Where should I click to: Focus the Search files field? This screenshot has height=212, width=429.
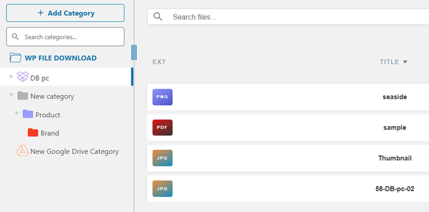[288, 17]
